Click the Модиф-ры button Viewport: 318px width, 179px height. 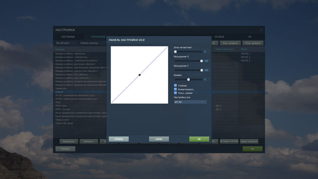tap(69, 141)
